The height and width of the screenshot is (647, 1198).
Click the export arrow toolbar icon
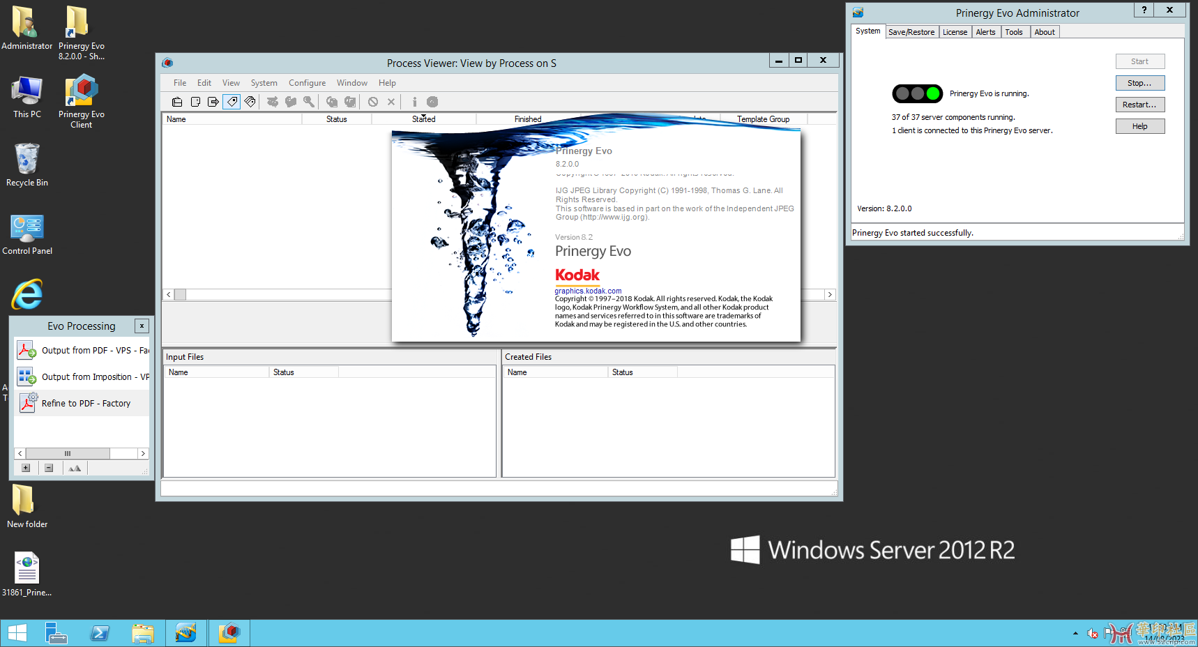click(213, 102)
